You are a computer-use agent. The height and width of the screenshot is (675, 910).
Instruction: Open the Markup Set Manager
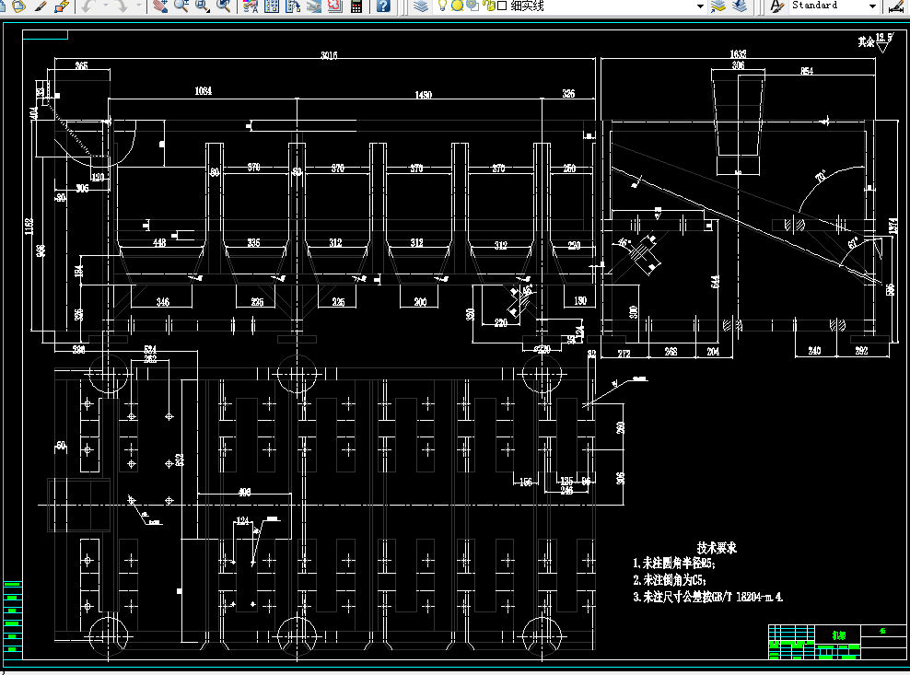point(335,6)
